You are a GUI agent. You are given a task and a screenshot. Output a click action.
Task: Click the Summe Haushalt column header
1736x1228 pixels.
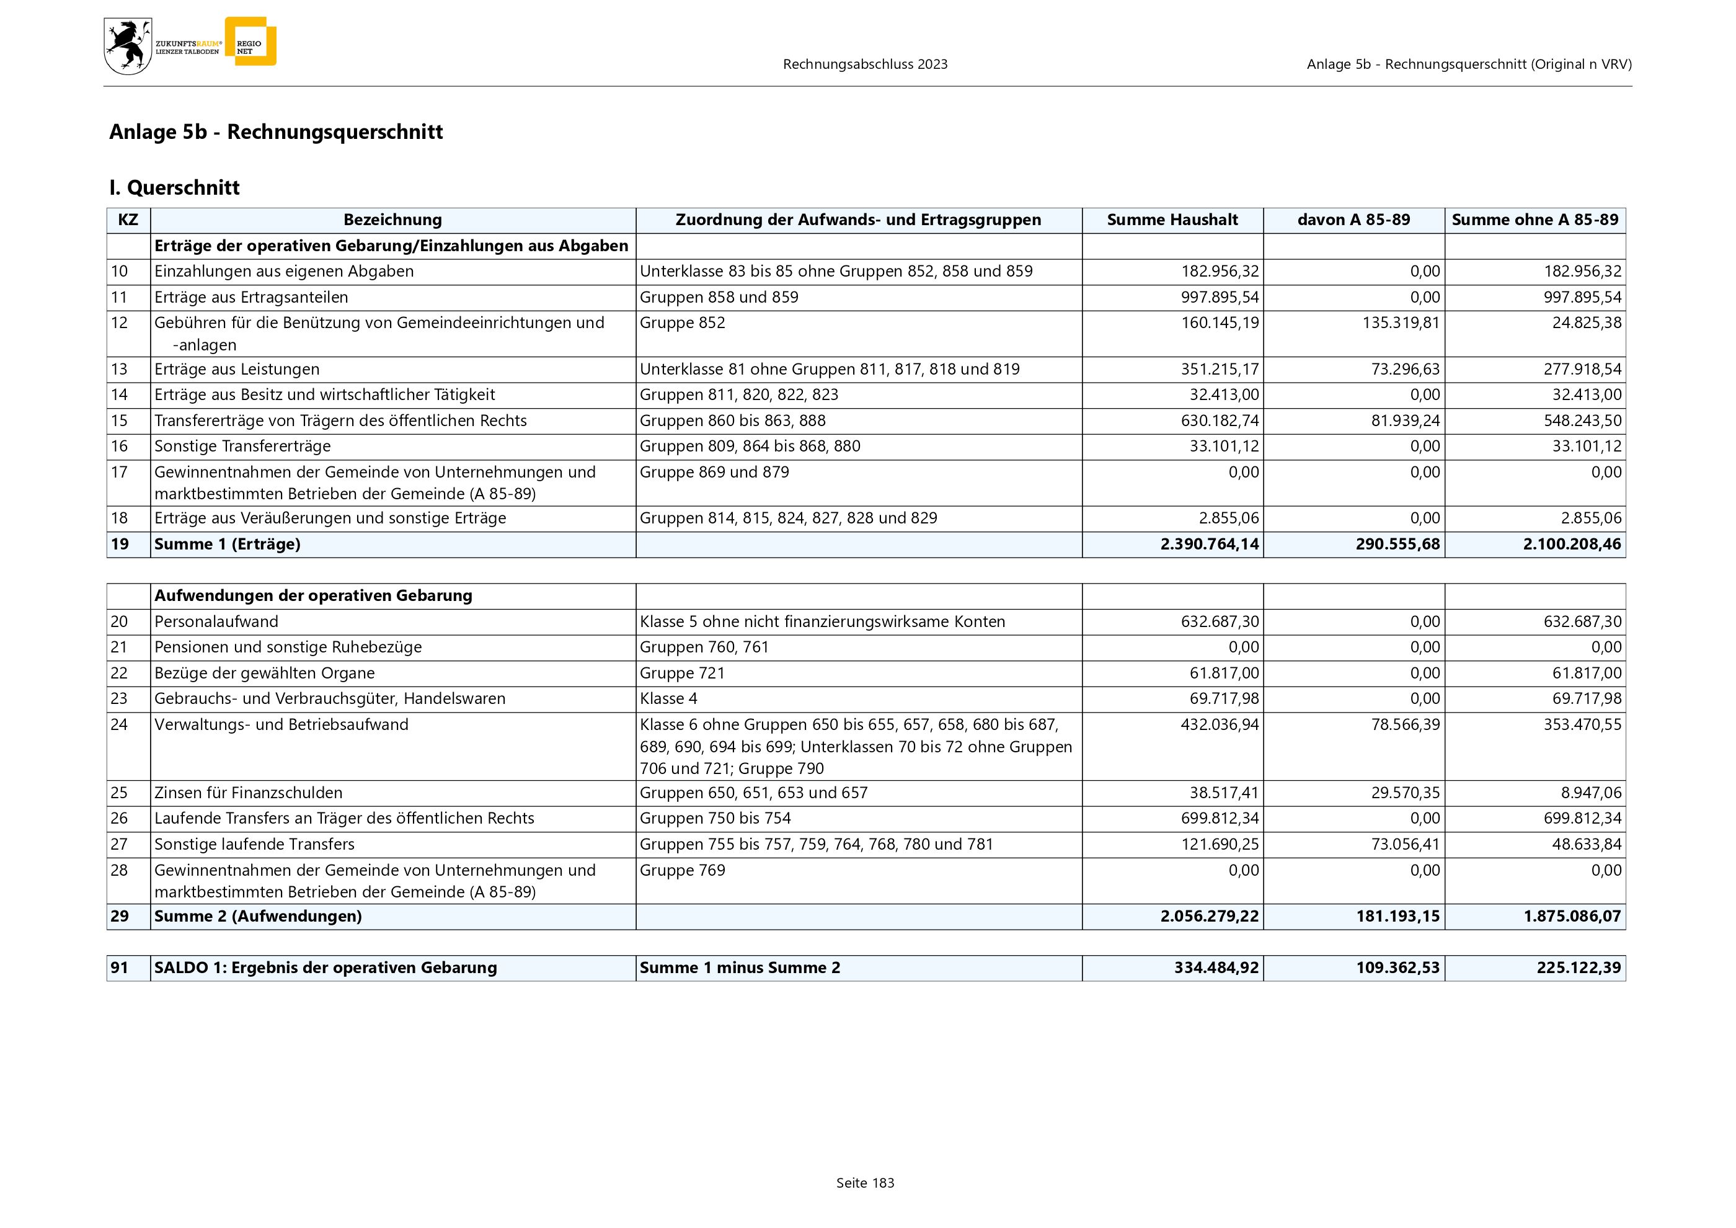point(1172,220)
